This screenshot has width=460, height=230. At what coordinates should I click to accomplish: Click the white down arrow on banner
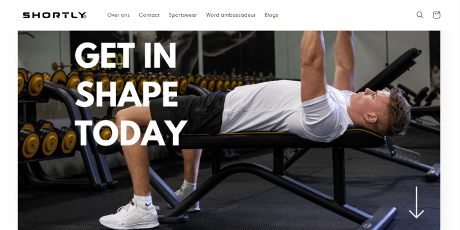pyautogui.click(x=416, y=202)
